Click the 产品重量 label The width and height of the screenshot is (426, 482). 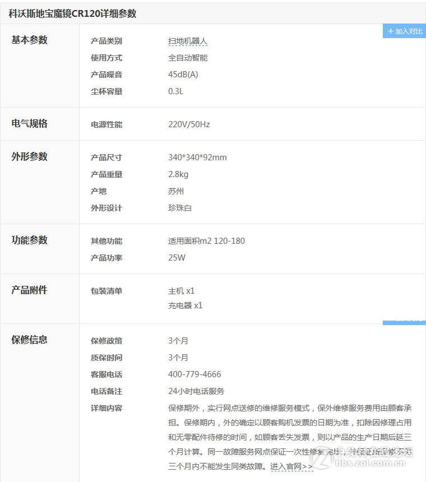106,174
